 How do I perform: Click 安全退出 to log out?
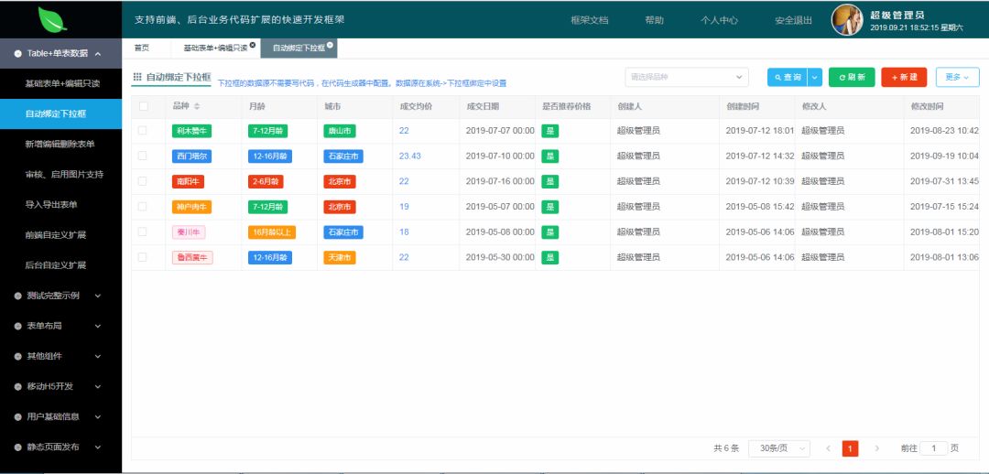793,20
